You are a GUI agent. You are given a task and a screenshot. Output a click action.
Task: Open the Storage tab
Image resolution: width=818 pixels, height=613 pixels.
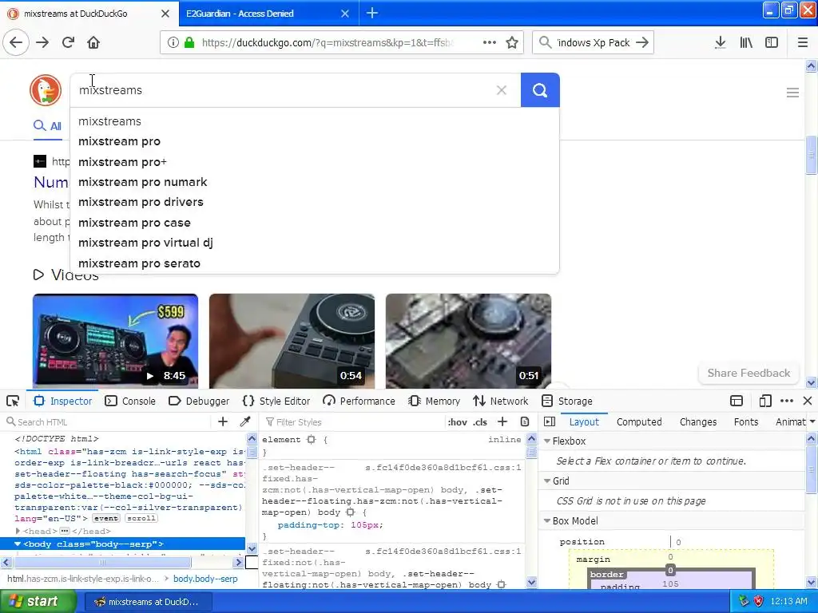tap(567, 401)
